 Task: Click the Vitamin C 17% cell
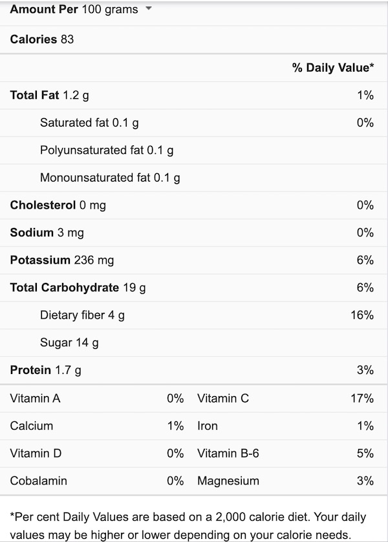tap(286, 399)
